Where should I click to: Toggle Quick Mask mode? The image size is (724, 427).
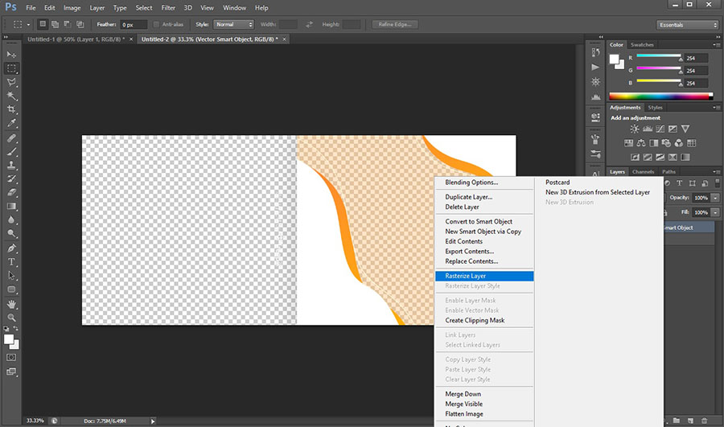(12, 357)
